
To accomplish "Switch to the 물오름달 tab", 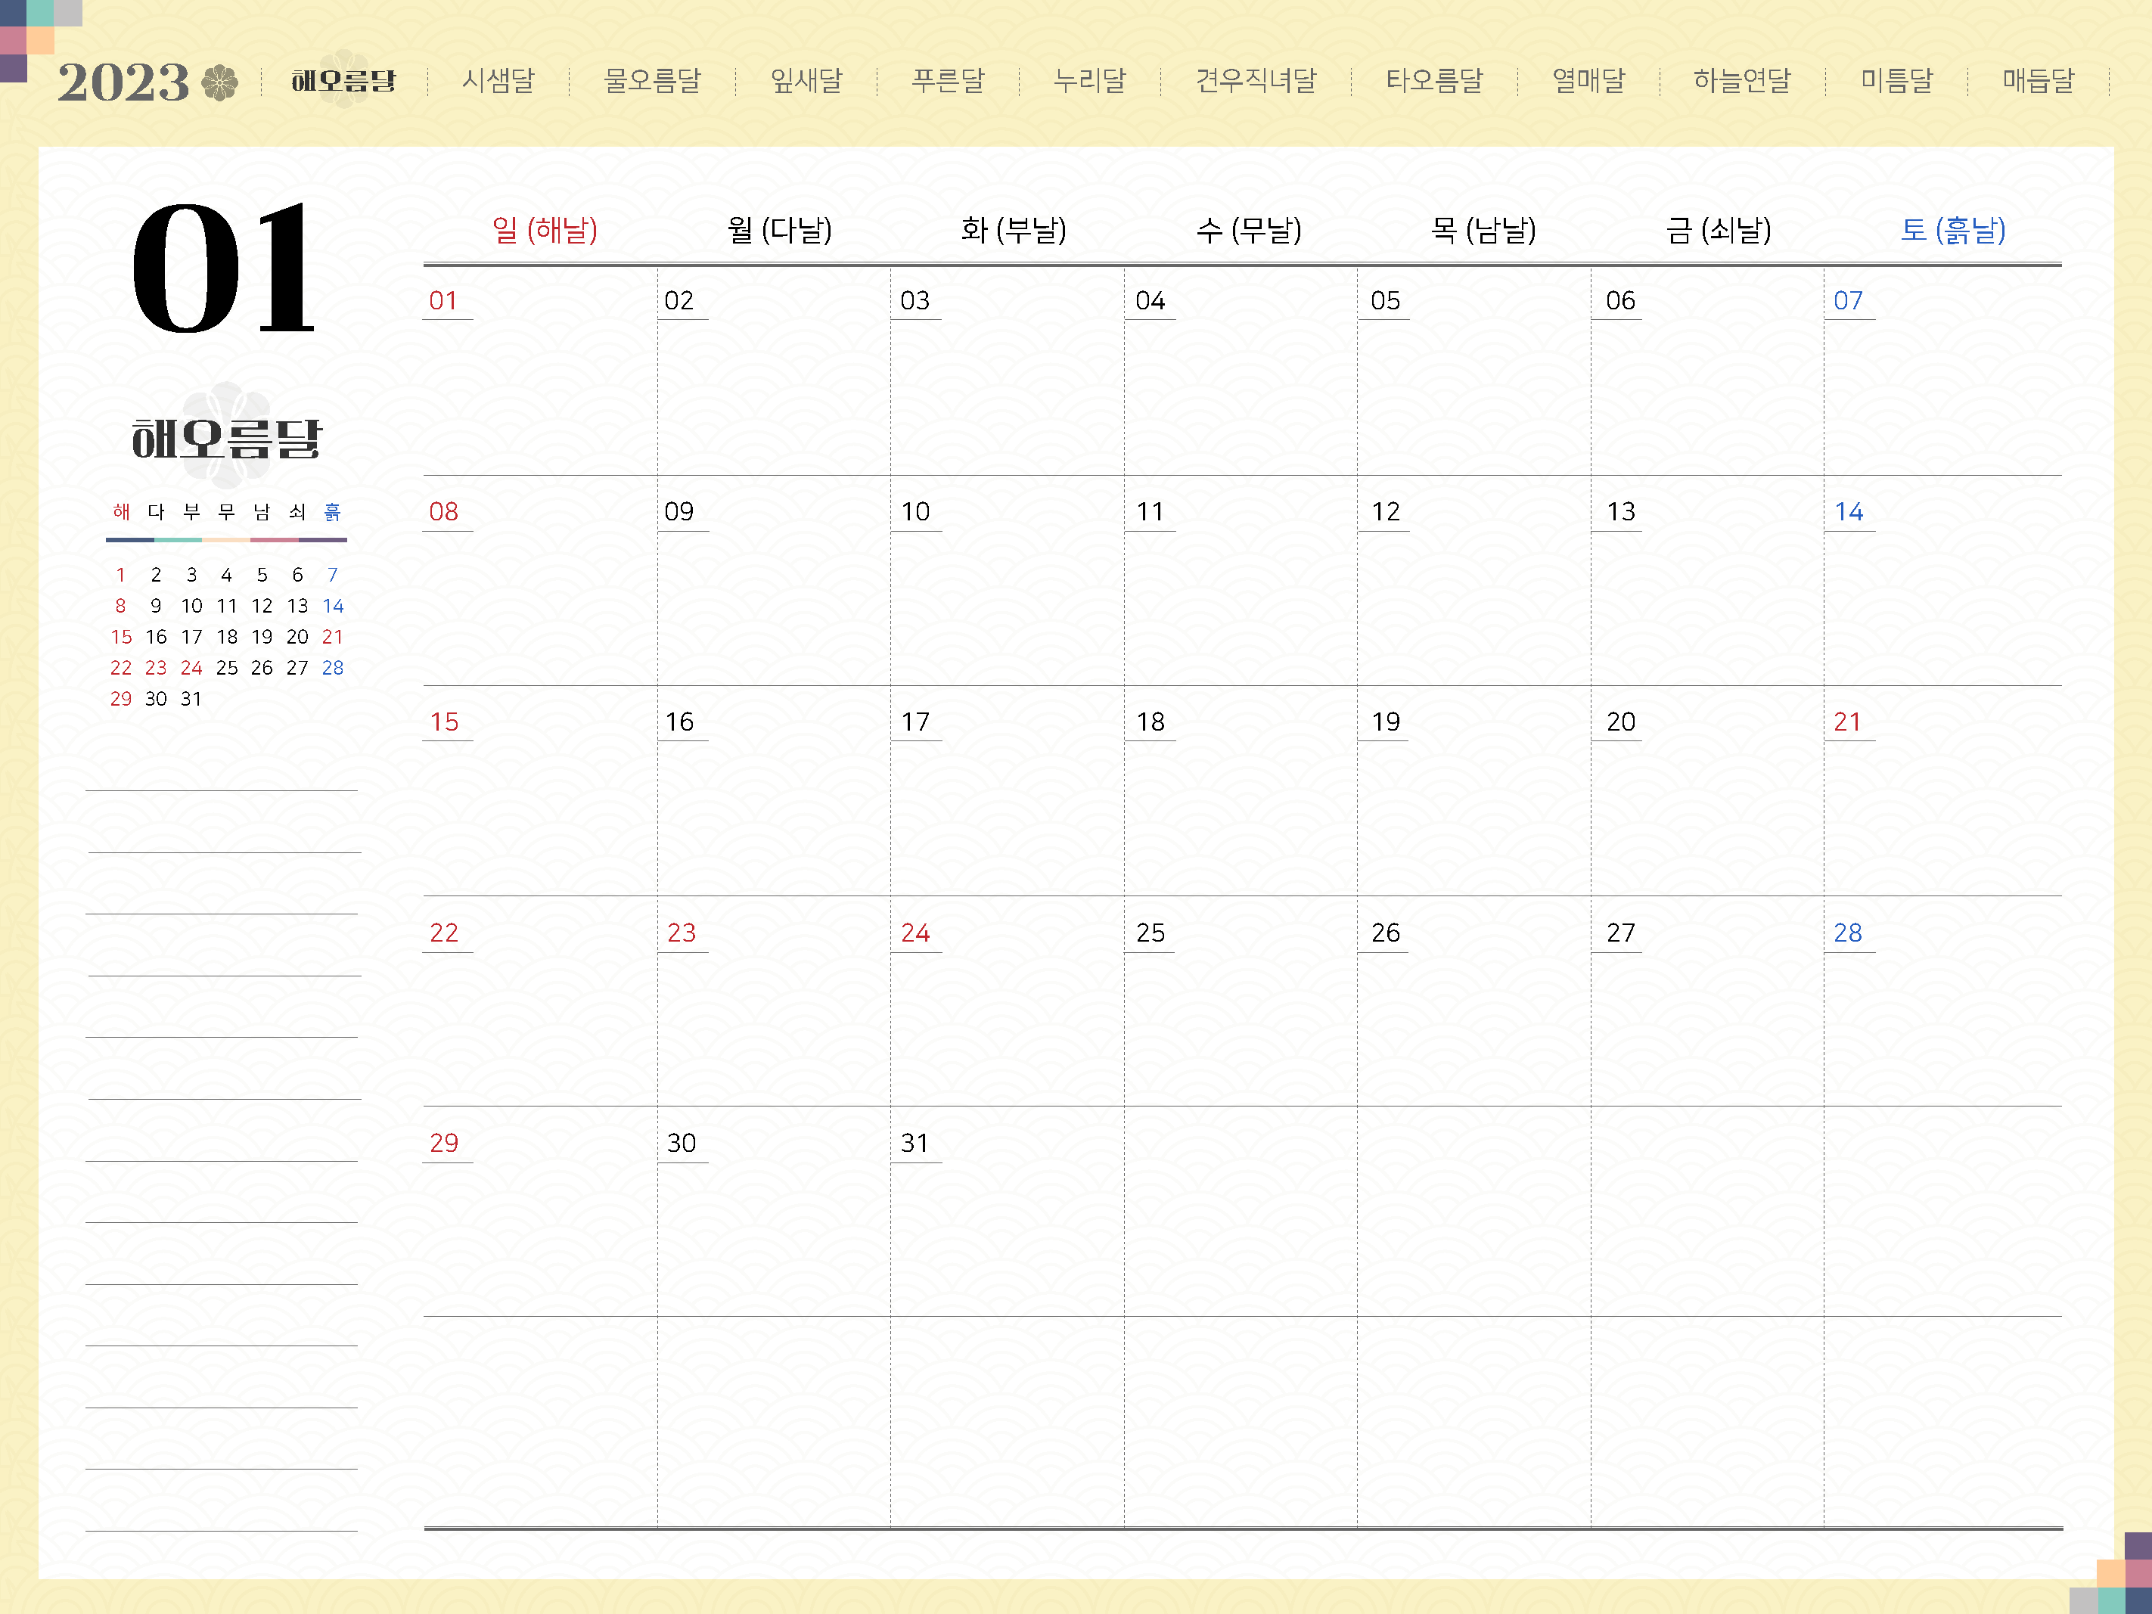I will (x=652, y=81).
